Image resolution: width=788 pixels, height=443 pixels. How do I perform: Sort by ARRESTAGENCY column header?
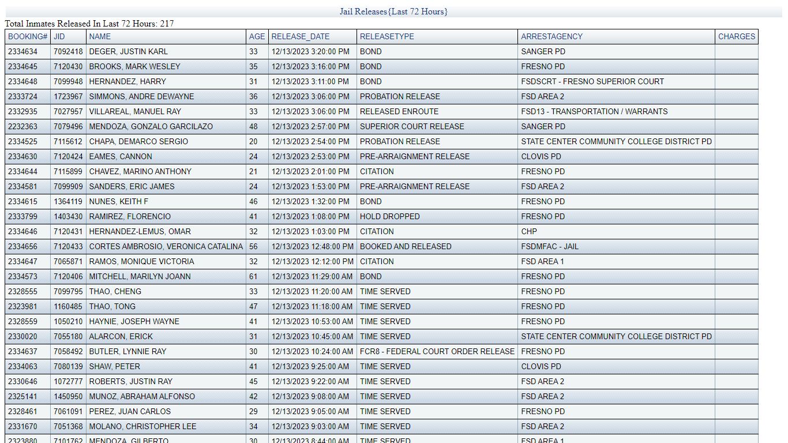coord(552,36)
